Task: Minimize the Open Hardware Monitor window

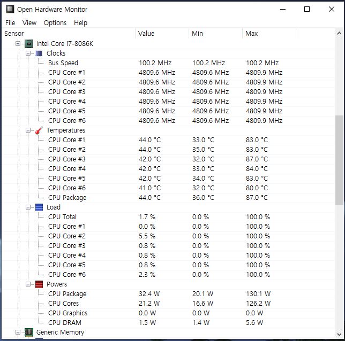Action: click(x=283, y=9)
